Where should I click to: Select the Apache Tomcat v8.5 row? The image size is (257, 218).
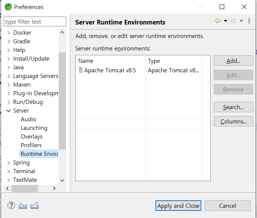point(143,70)
